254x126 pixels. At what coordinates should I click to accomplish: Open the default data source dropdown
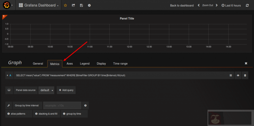pos(46,90)
